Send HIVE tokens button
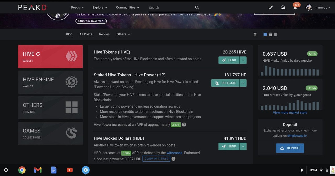 click(229, 60)
